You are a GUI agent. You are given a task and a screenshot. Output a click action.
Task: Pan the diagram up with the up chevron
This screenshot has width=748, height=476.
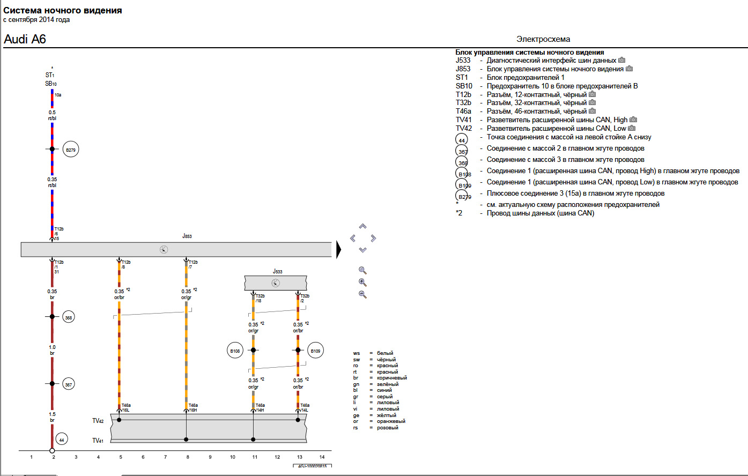point(362,226)
